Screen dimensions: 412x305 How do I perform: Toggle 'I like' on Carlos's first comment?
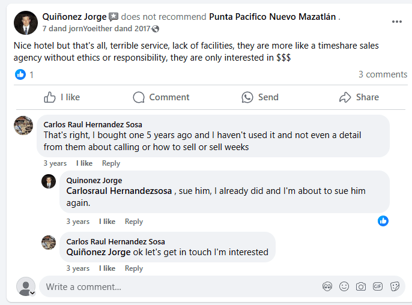coord(84,163)
